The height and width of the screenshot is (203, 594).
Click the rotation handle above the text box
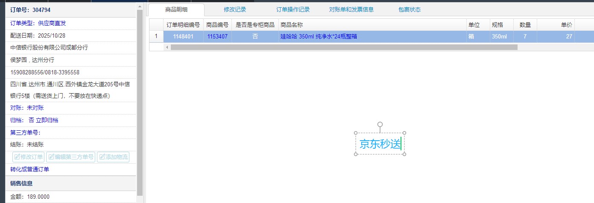pyautogui.click(x=380, y=124)
